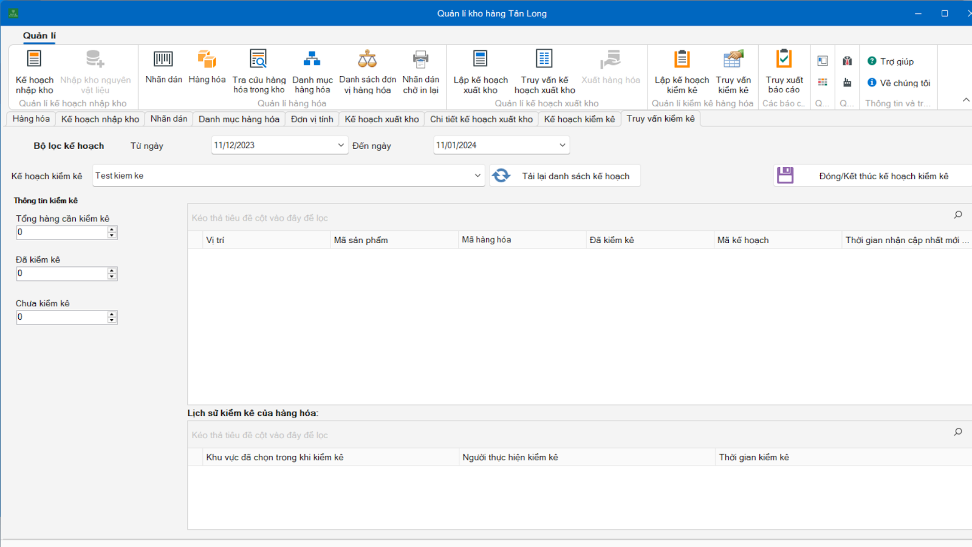Expand the Đến ngày date dropdown
This screenshot has height=547, width=972.
pos(563,145)
